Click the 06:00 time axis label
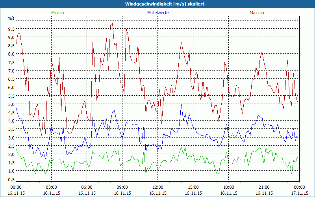This screenshot has height=197, width=315. pyautogui.click(x=87, y=188)
